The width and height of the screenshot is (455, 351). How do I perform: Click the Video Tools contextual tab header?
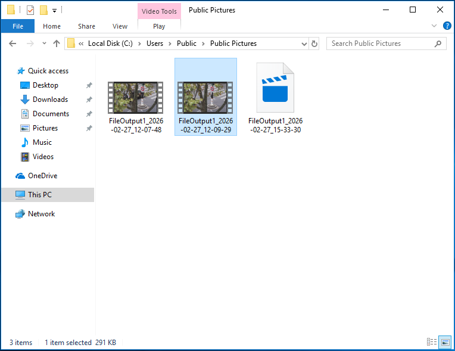coord(159,11)
